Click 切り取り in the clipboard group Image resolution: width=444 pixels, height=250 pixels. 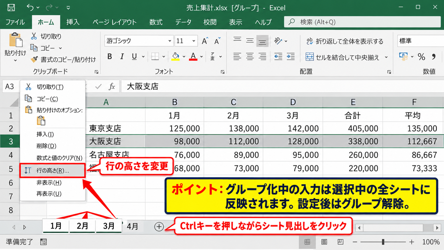[46, 36]
